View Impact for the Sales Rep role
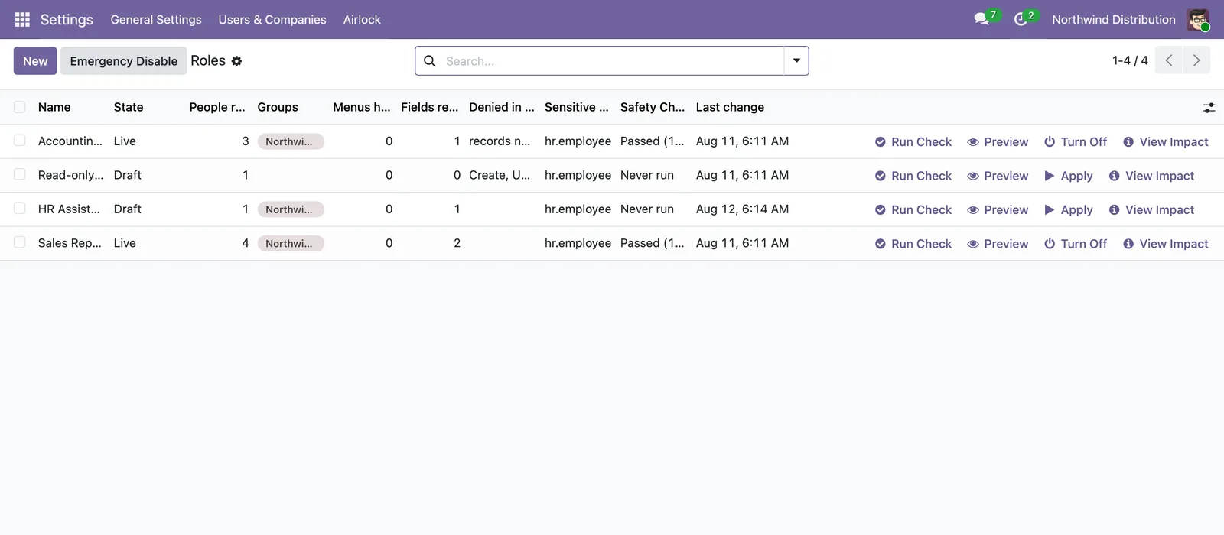The width and height of the screenshot is (1224, 535). tap(1166, 244)
